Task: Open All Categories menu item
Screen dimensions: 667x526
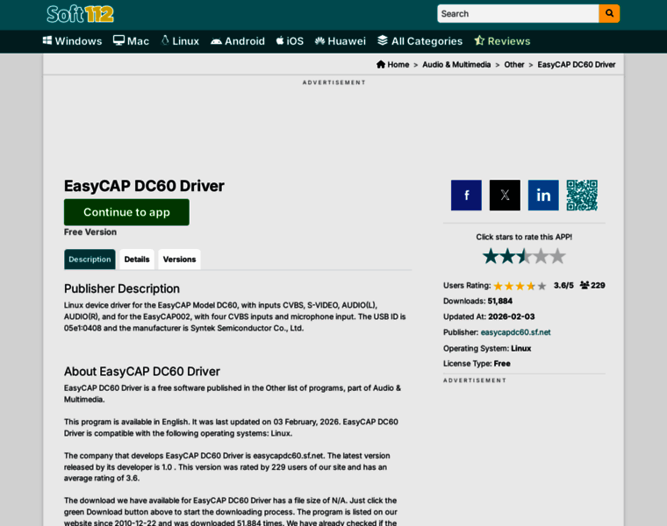Action: point(420,41)
